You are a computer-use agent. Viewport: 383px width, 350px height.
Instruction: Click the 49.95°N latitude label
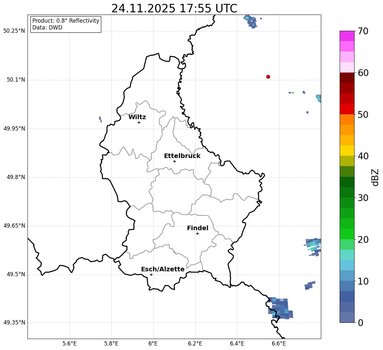(14, 129)
